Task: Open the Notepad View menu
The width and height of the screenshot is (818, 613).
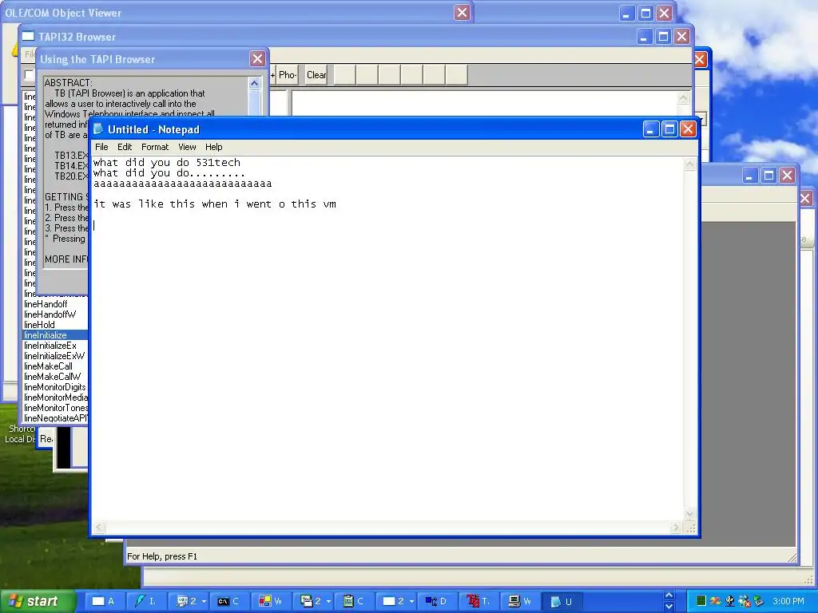Action: click(x=187, y=147)
